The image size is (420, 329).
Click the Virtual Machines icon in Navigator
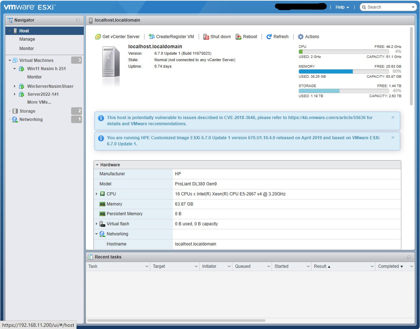coord(15,60)
